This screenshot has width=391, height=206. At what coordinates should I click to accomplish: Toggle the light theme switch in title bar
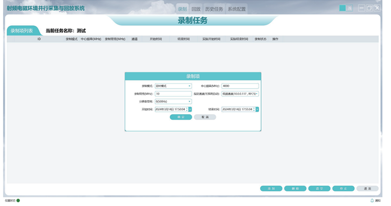349,8
